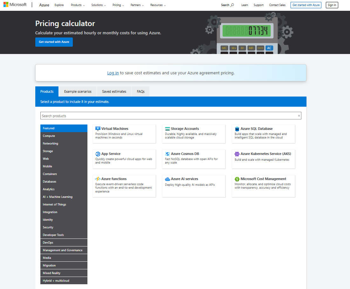Click the Azure SQL Database icon
Screen dimensions: 350x289
click(237, 129)
